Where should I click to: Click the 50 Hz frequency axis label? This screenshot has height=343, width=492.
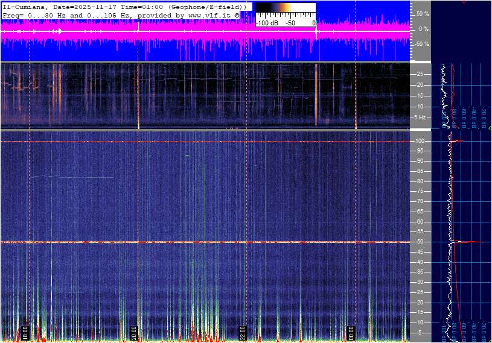click(x=420, y=242)
